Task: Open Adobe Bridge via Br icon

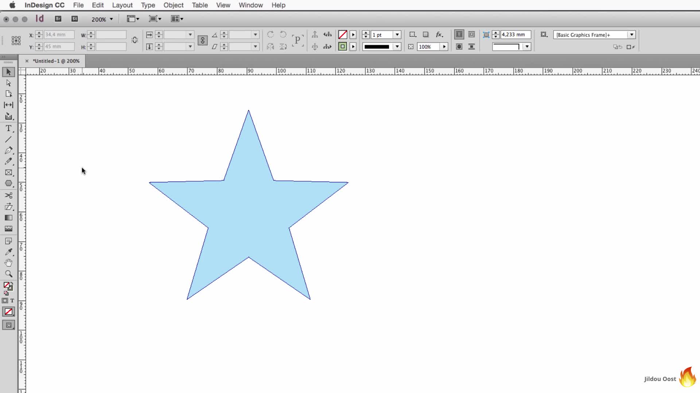Action: click(58, 19)
